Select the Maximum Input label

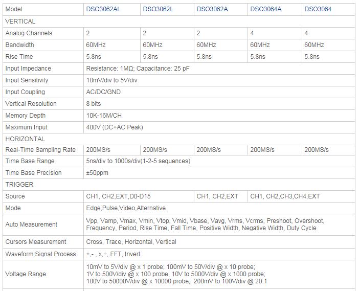coord(26,127)
